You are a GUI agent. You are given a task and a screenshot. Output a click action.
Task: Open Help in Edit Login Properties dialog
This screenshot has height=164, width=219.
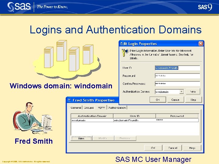[193, 100]
